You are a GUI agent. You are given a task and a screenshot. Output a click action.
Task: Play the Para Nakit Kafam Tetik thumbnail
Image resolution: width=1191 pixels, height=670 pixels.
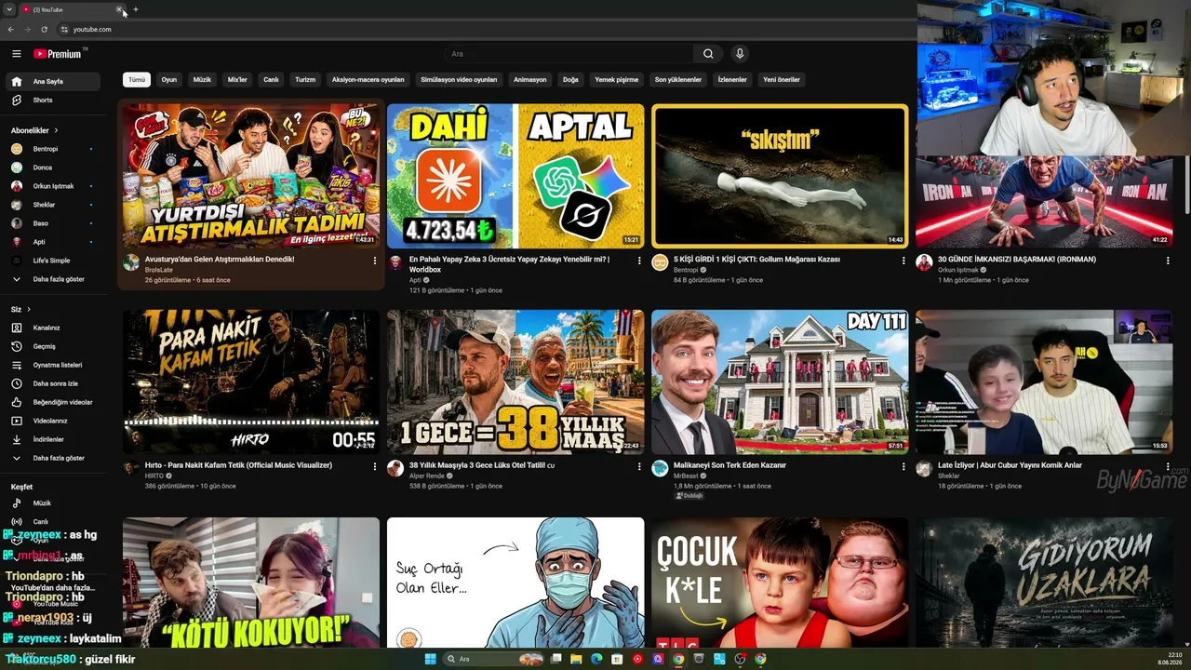(x=251, y=382)
